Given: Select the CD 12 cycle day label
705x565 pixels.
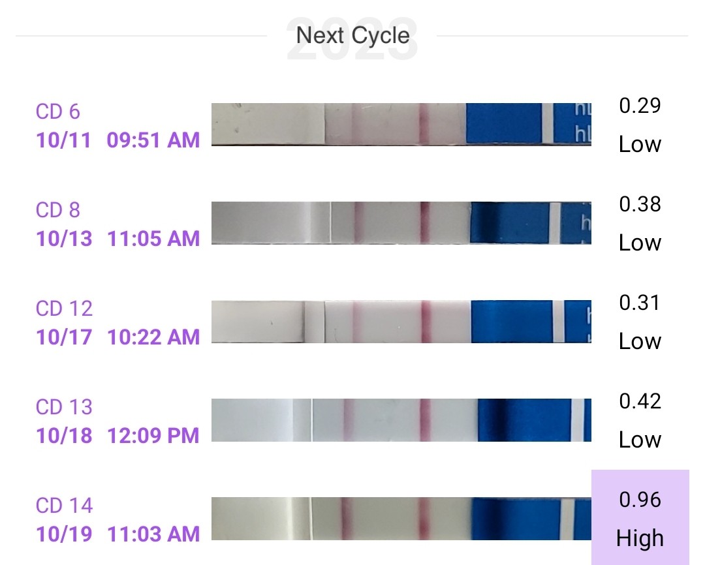Looking at the screenshot, I should coord(64,309).
